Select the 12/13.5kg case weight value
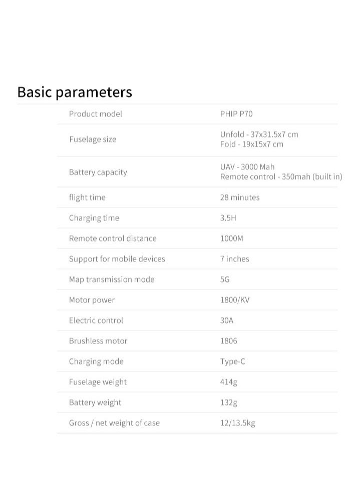 coord(237,423)
